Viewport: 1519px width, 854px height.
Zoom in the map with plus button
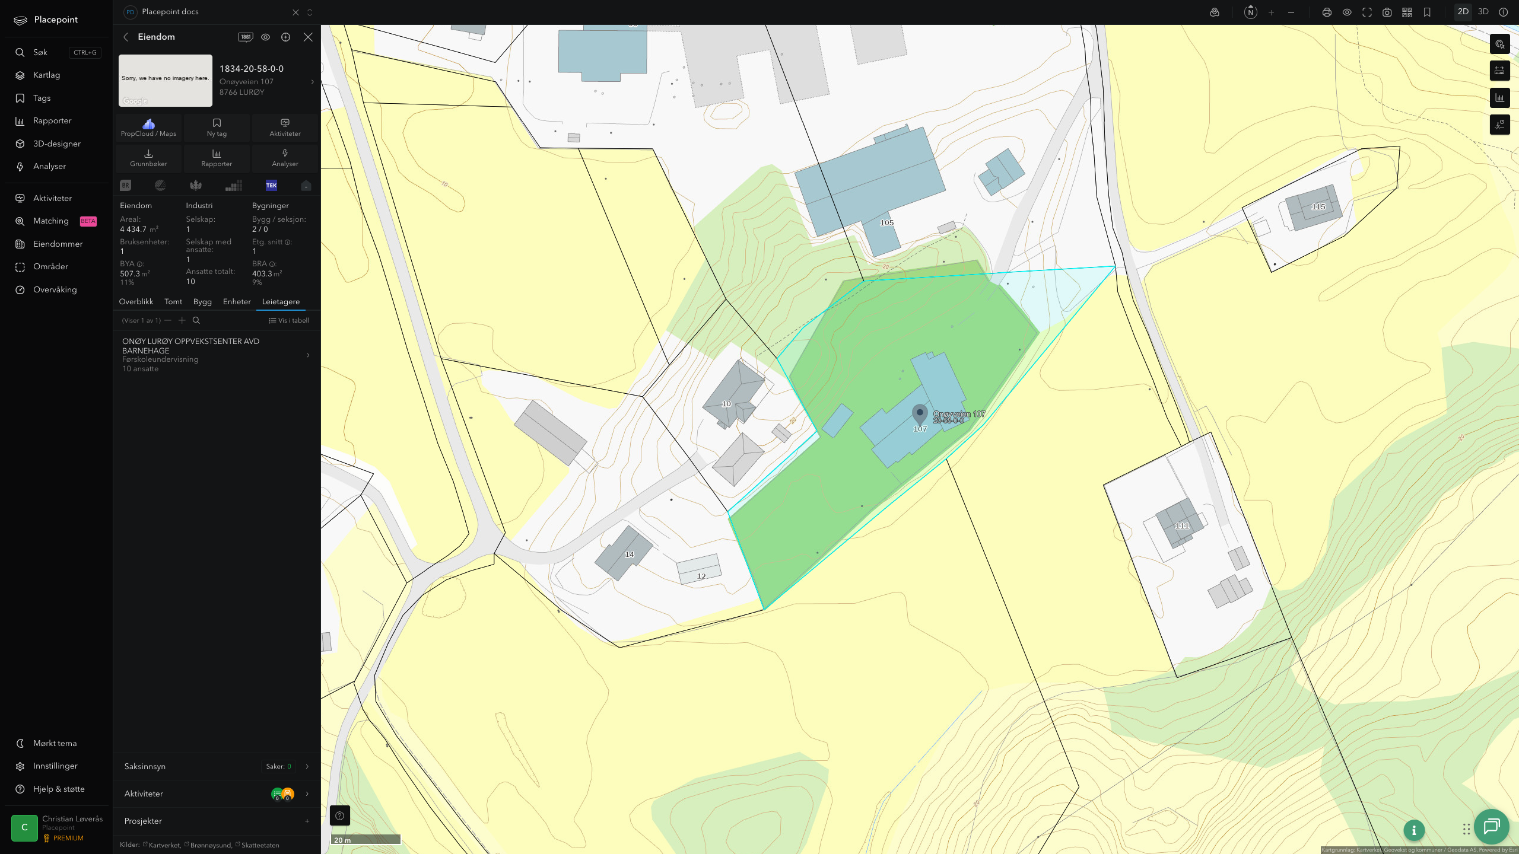(x=1271, y=12)
